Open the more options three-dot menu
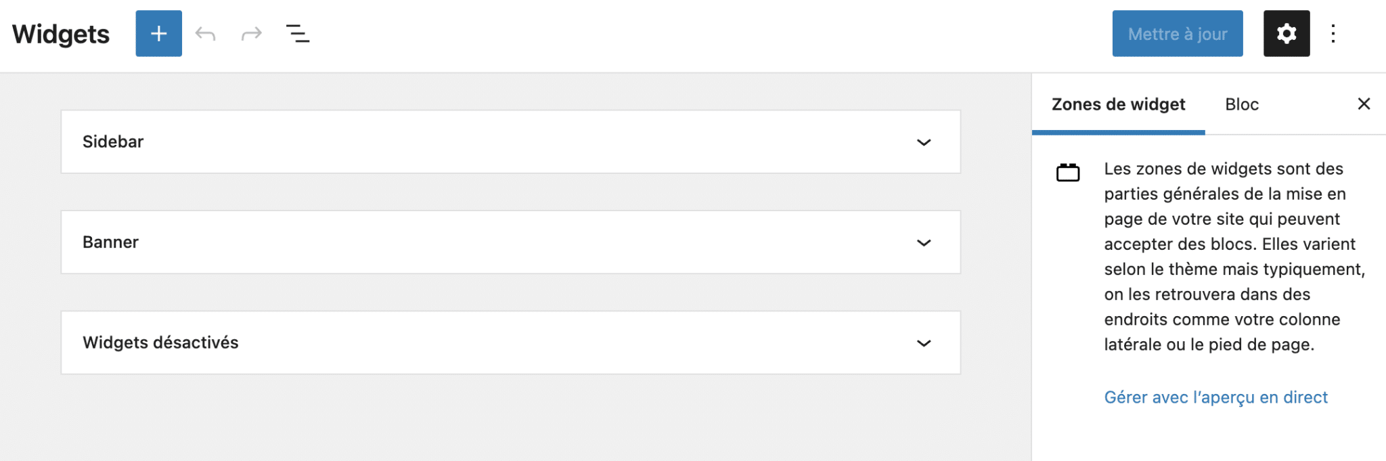 pos(1334,32)
